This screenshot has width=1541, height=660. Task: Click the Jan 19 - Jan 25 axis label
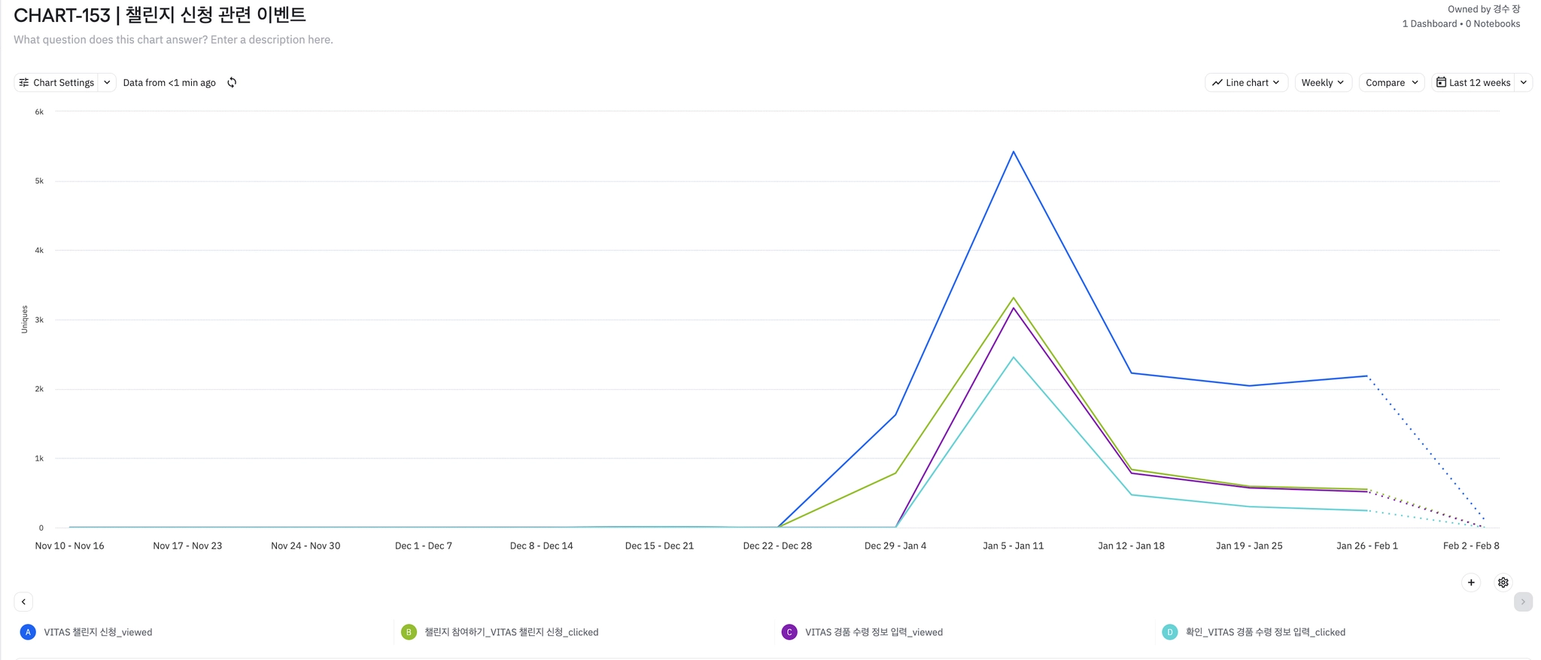click(1249, 546)
